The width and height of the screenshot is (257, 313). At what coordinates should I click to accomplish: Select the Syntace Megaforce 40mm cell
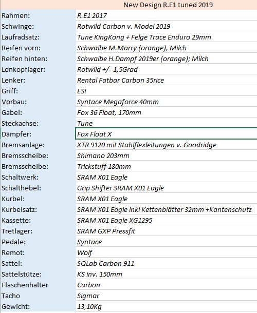pos(167,101)
